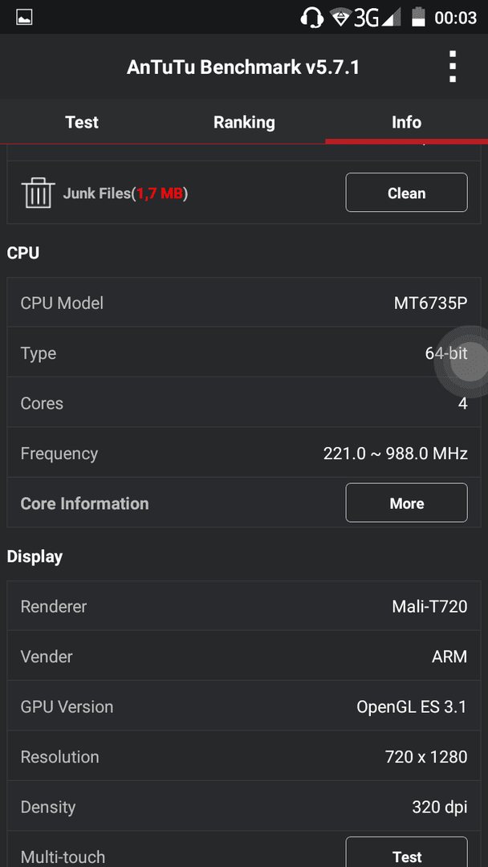
Task: Tap the battery icon in status bar
Action: (x=418, y=17)
